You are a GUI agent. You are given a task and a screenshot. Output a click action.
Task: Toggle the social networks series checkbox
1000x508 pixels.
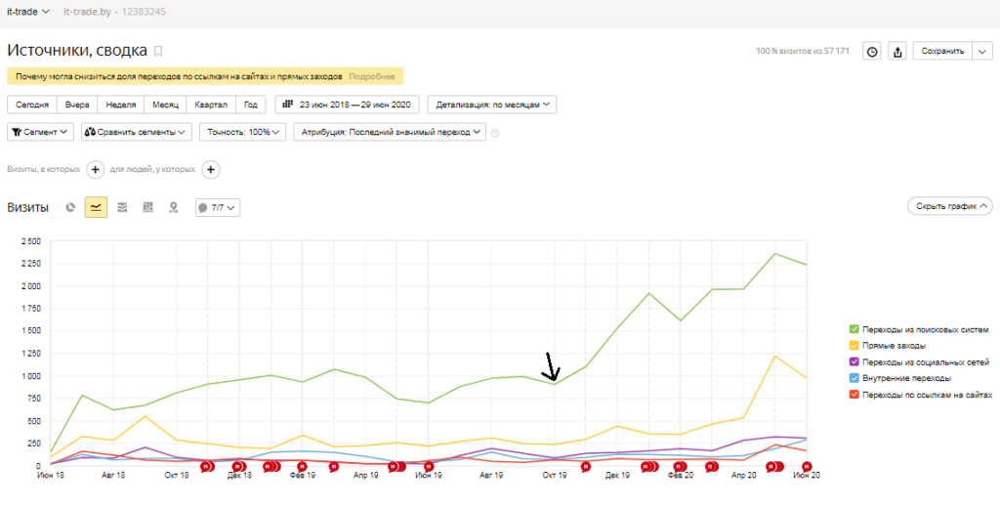854,361
